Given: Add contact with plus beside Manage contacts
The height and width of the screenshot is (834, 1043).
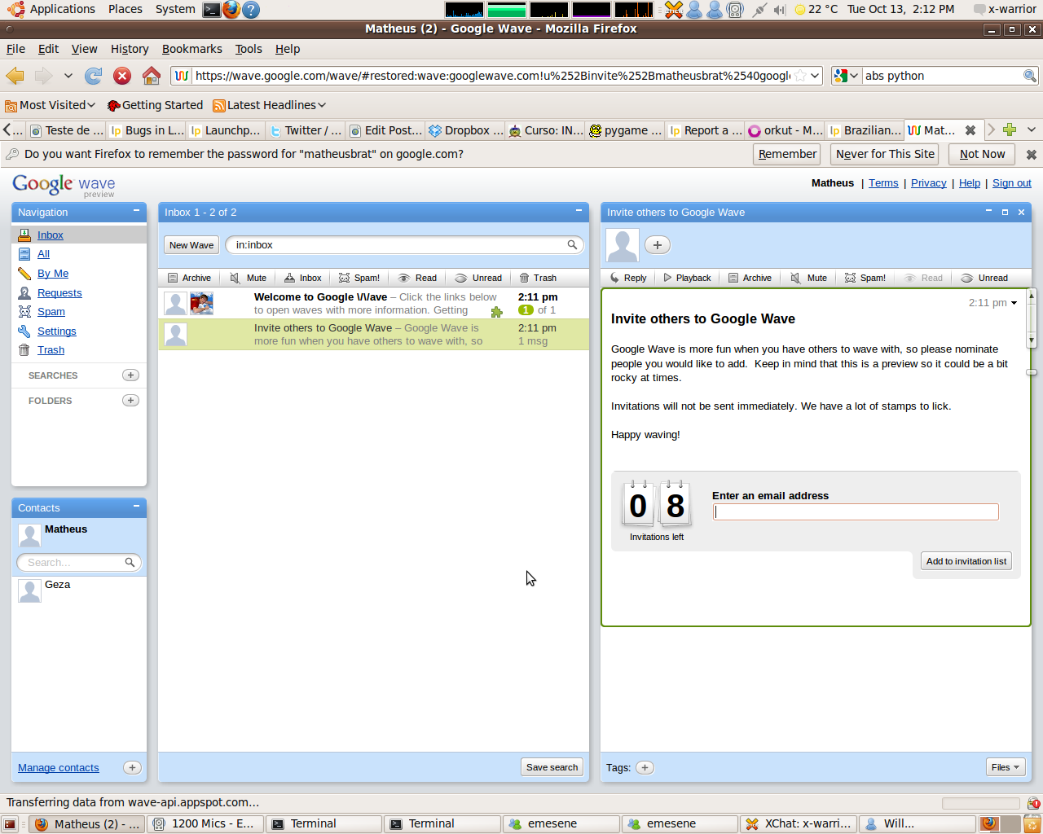Looking at the screenshot, I should (x=132, y=767).
